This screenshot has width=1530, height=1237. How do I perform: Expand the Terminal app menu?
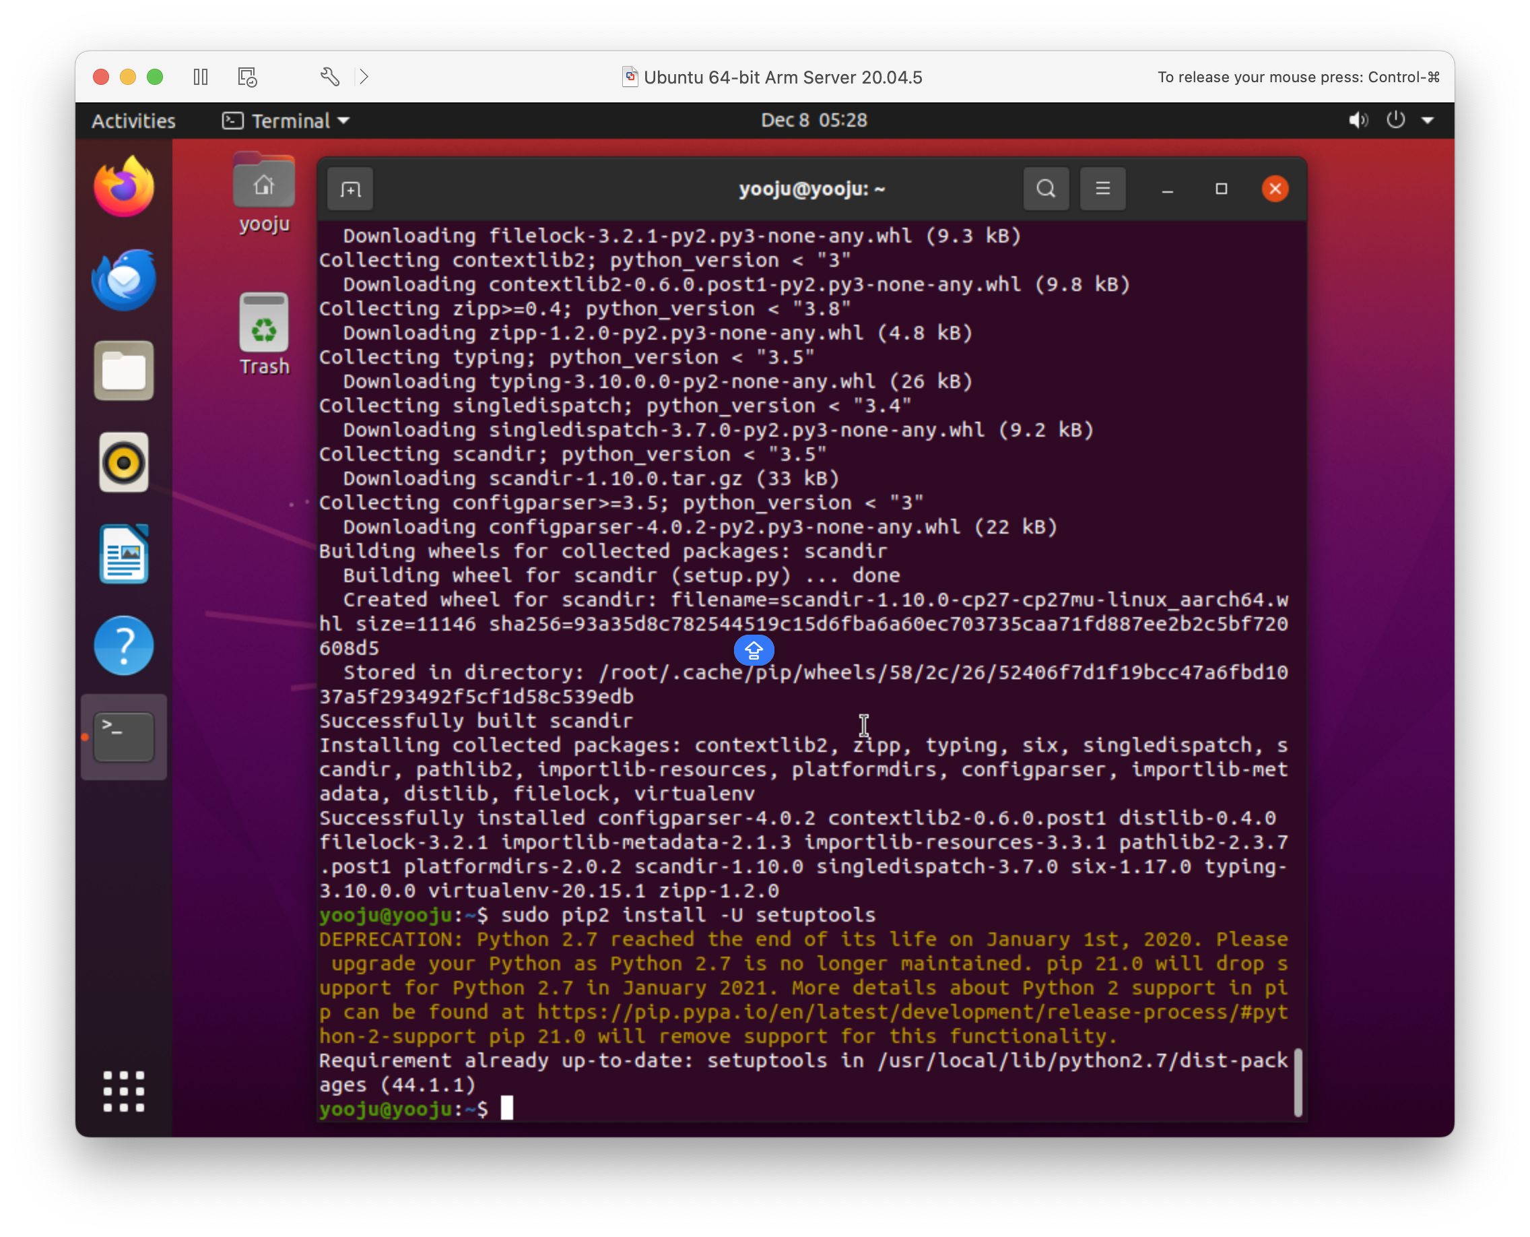point(286,121)
